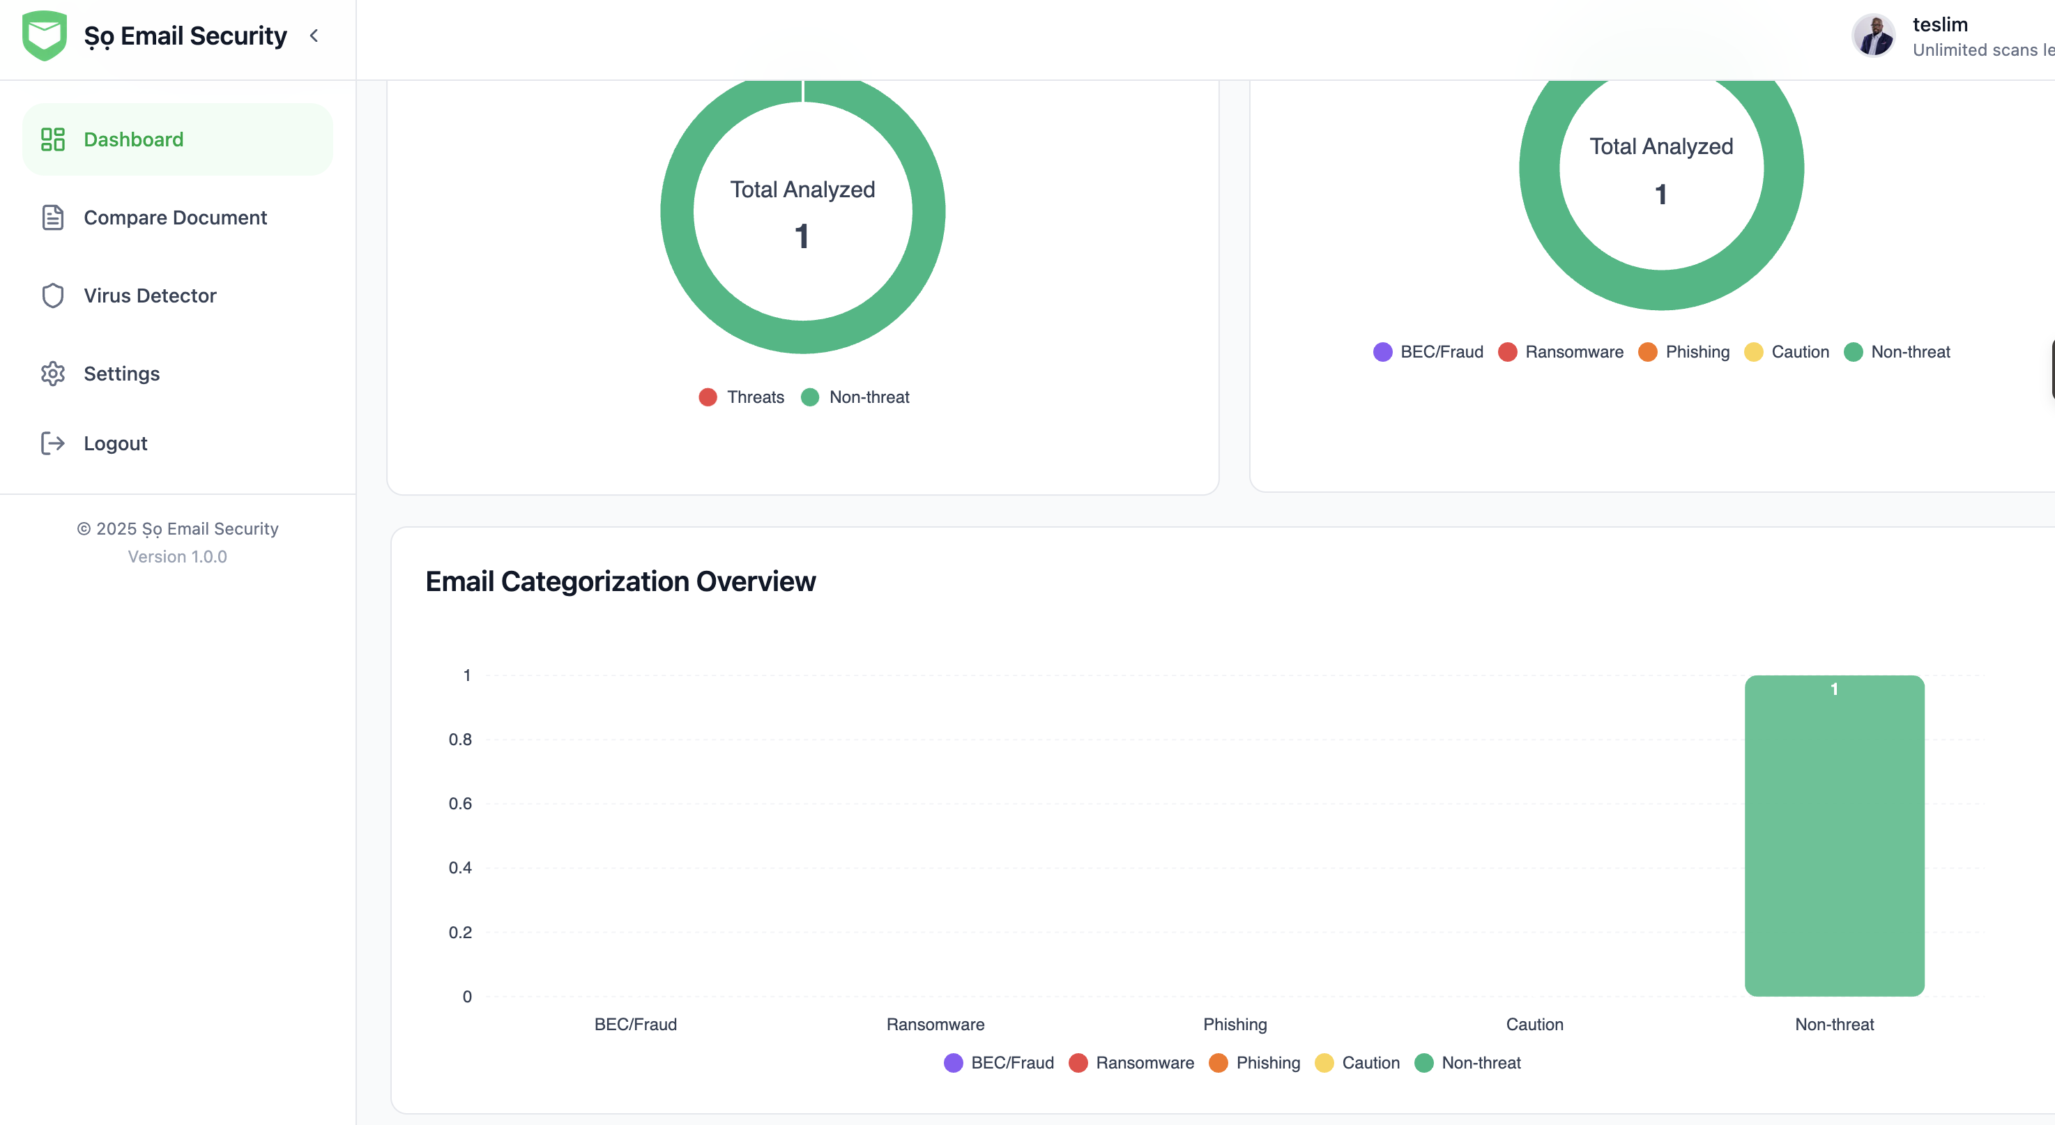2055x1125 pixels.
Task: Open teslim's profile avatar
Action: coord(1872,36)
